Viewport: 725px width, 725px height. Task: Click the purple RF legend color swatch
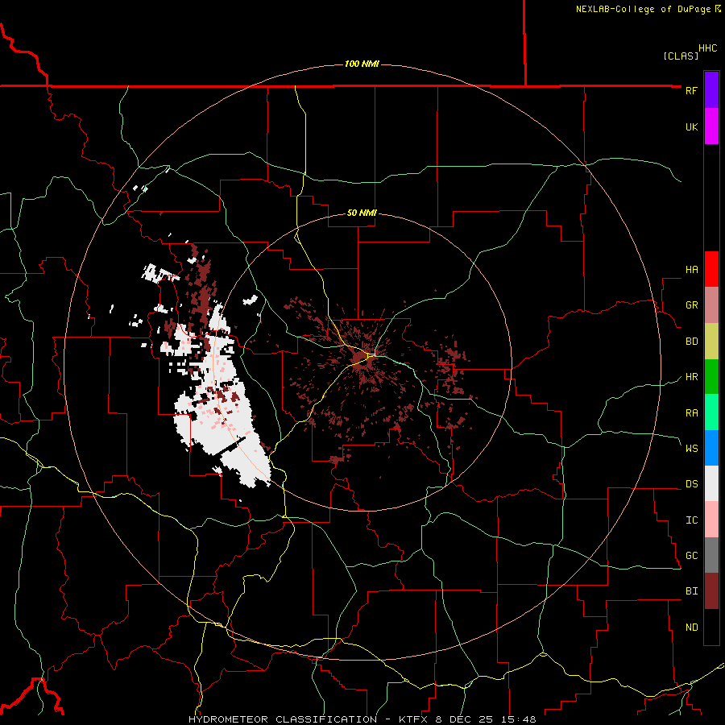(x=711, y=90)
